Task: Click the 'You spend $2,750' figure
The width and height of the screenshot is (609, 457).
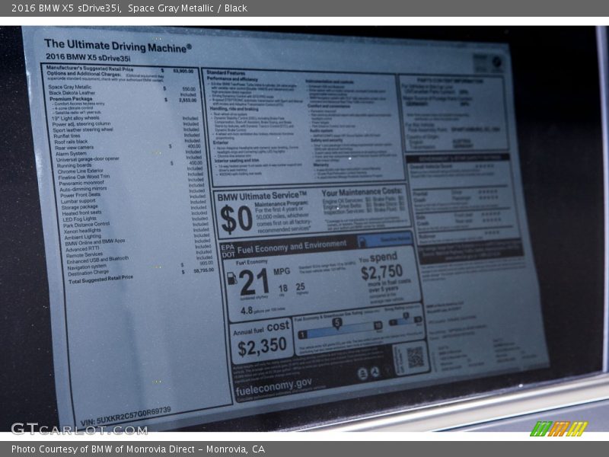Action: click(381, 268)
